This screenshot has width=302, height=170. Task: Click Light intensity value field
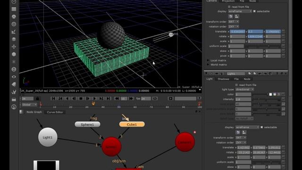(243, 99)
